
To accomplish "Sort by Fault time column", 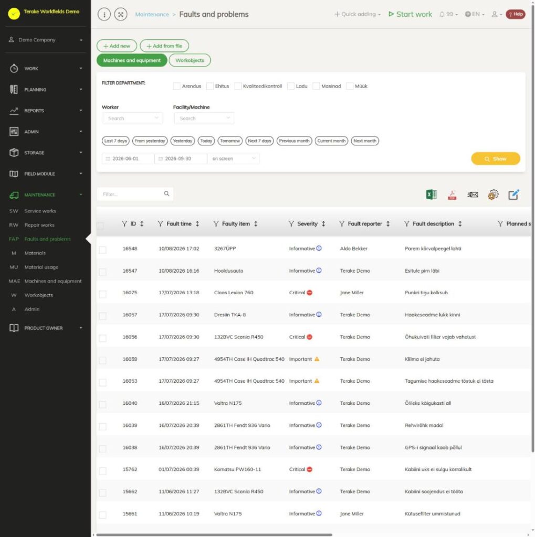I will point(197,223).
